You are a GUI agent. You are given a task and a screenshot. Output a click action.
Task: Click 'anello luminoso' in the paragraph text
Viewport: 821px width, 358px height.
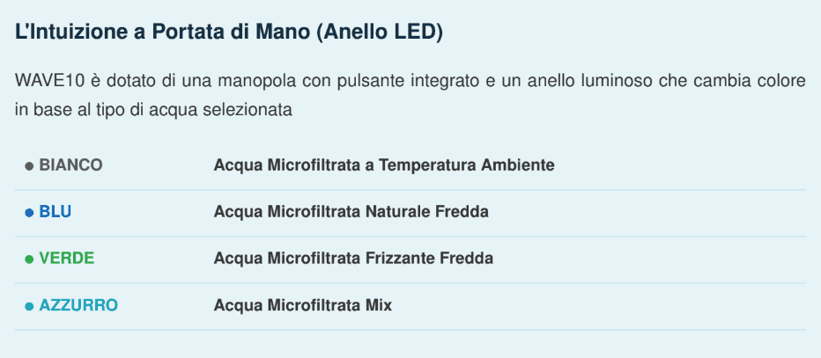589,82
